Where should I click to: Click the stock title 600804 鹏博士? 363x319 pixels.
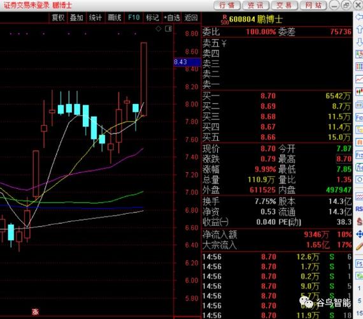256,19
